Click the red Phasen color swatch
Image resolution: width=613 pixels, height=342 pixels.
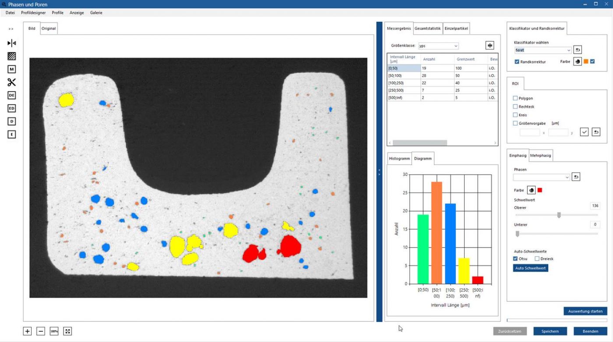point(540,190)
